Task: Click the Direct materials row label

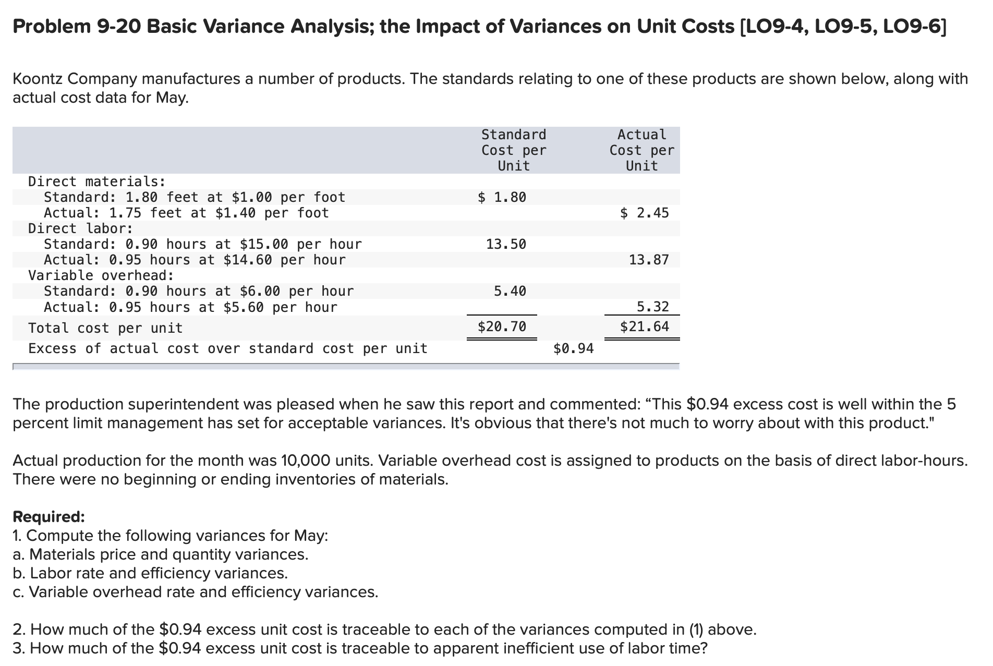Action: pyautogui.click(x=95, y=181)
